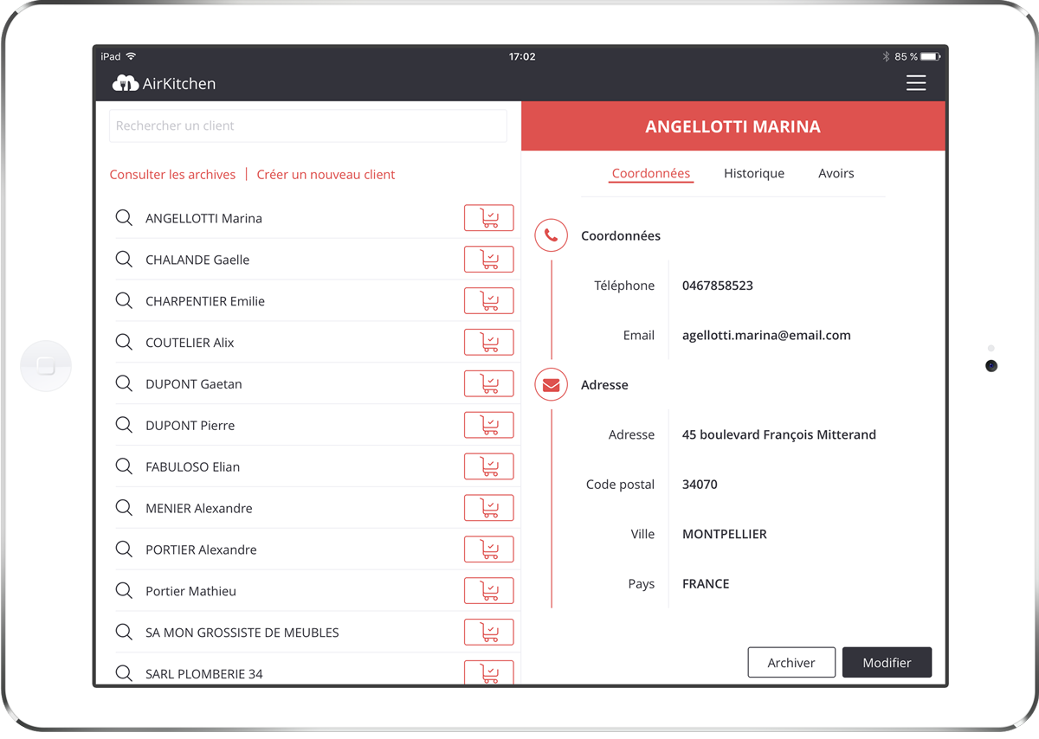
Task: Open cart for MENIER Alexandre
Action: tap(488, 508)
